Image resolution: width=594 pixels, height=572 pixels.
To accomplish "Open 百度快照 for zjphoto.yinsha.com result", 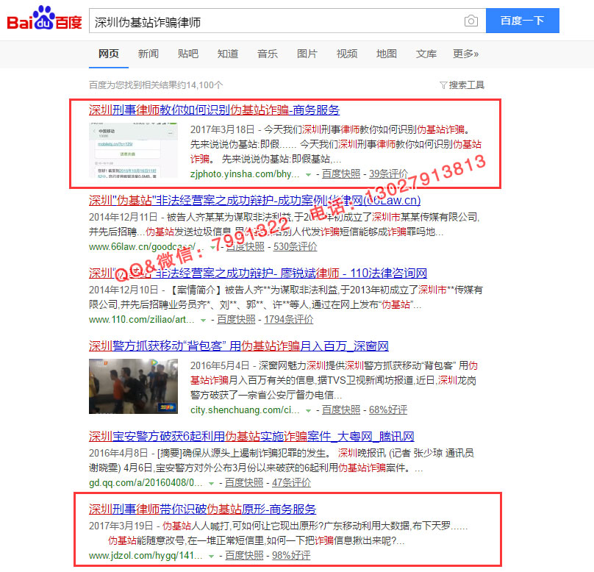I will (x=341, y=174).
